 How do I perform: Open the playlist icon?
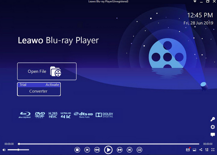(x=207, y=150)
